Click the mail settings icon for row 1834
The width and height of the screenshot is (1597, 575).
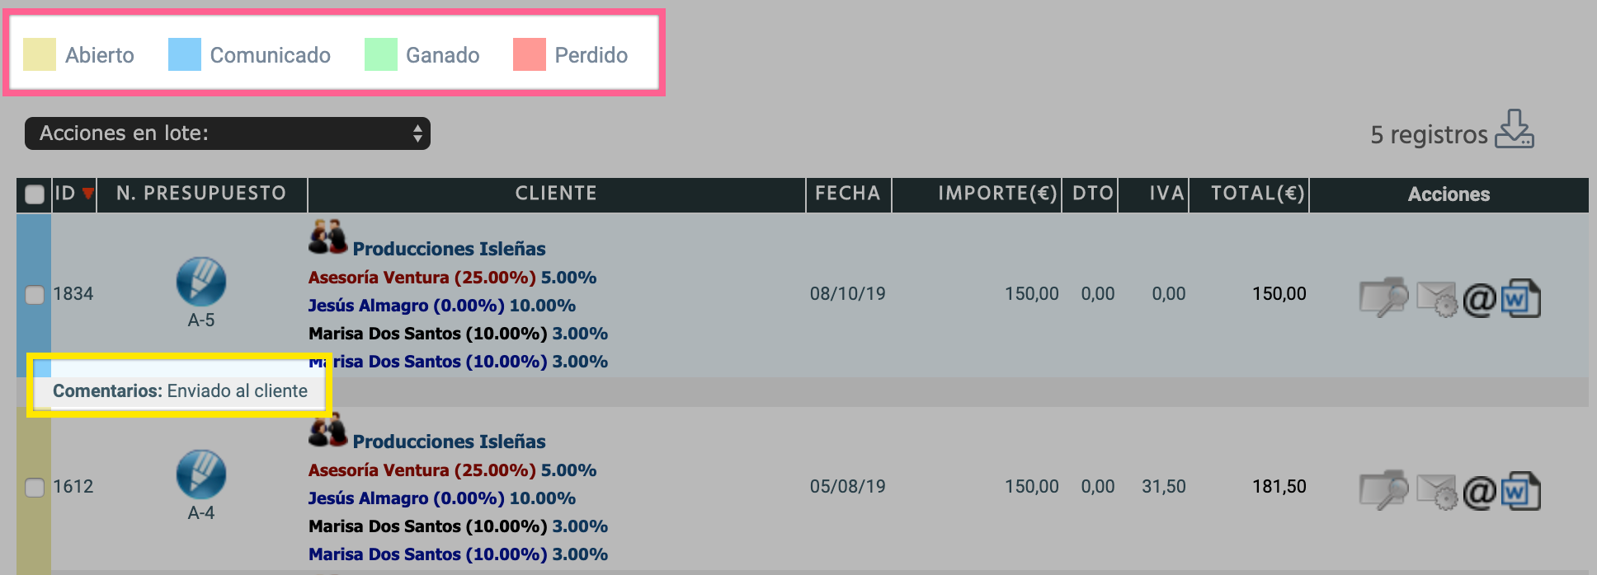point(1437,299)
